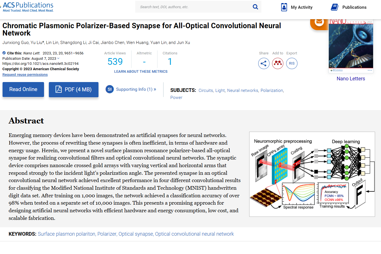Download the PDF (4 MB)
381x254 pixels.
point(74,90)
